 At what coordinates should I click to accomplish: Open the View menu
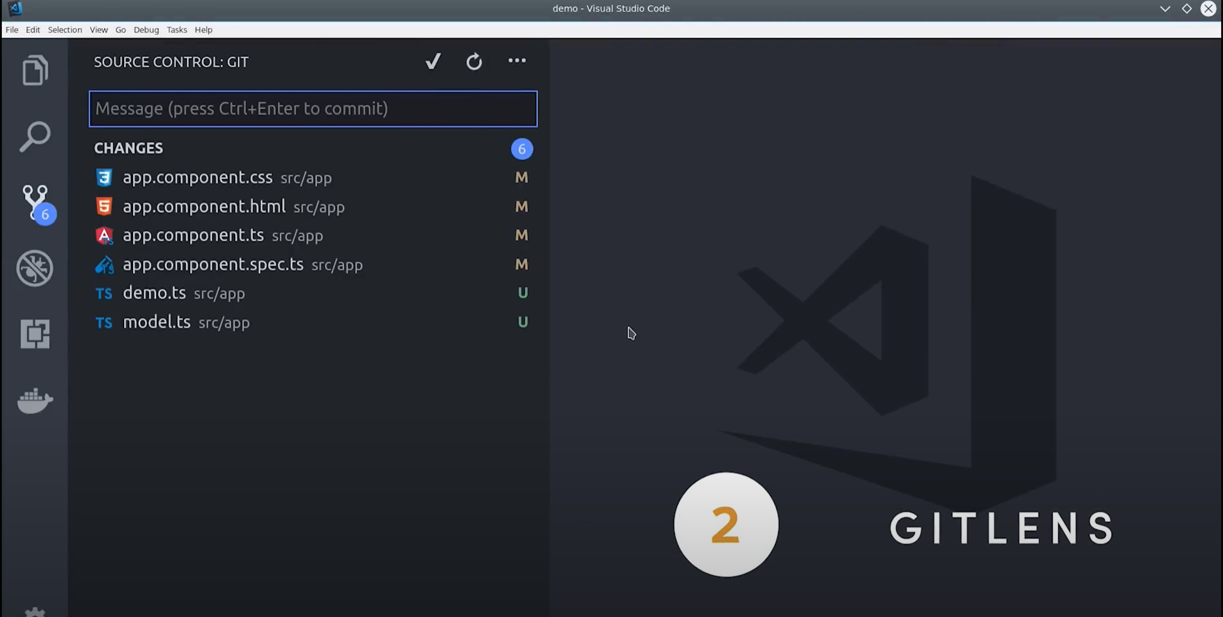pos(99,29)
